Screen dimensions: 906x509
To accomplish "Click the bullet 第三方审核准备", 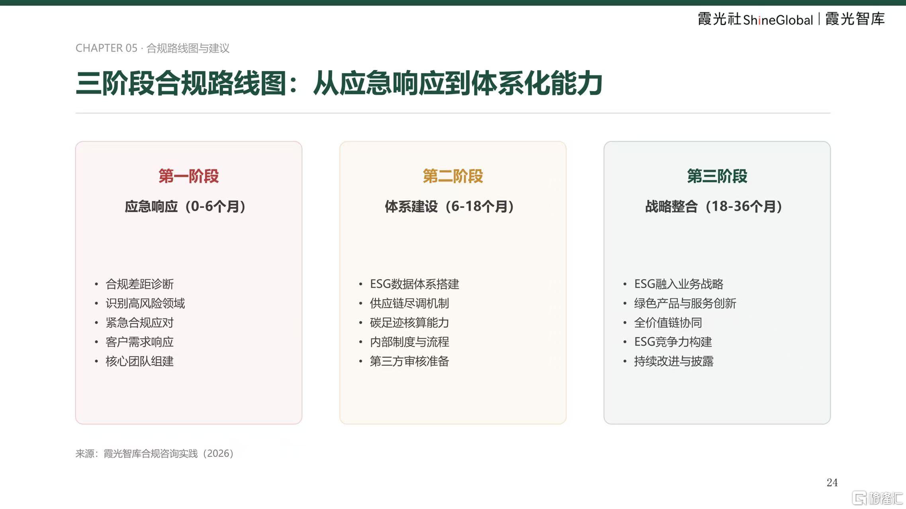I will pyautogui.click(x=409, y=361).
